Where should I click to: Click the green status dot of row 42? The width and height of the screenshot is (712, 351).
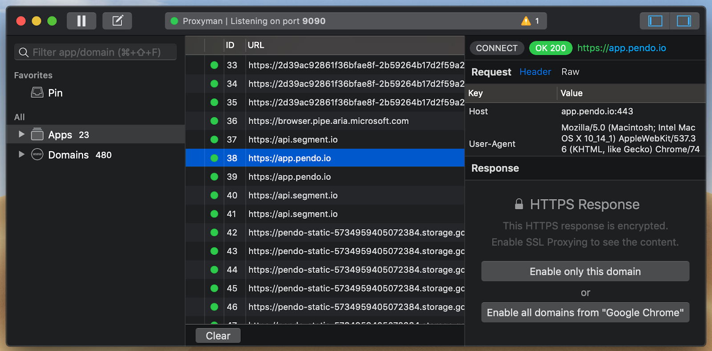click(214, 232)
